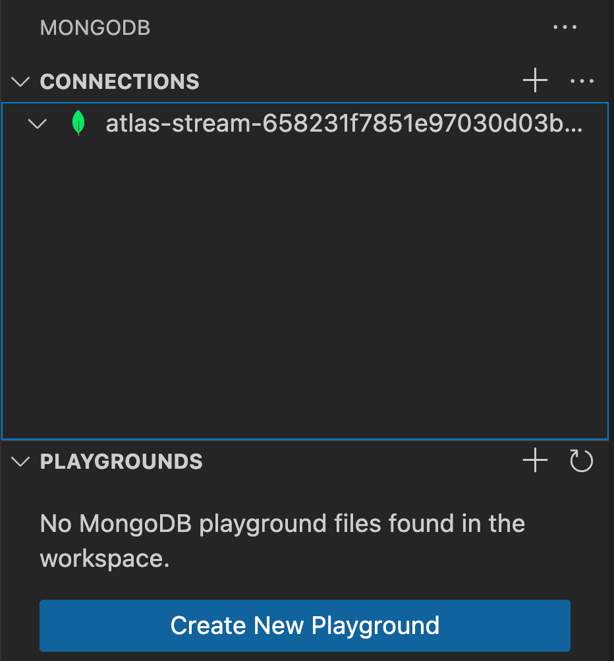614x661 pixels.
Task: Open MongoDB panel views and more actions
Action: coord(565,28)
